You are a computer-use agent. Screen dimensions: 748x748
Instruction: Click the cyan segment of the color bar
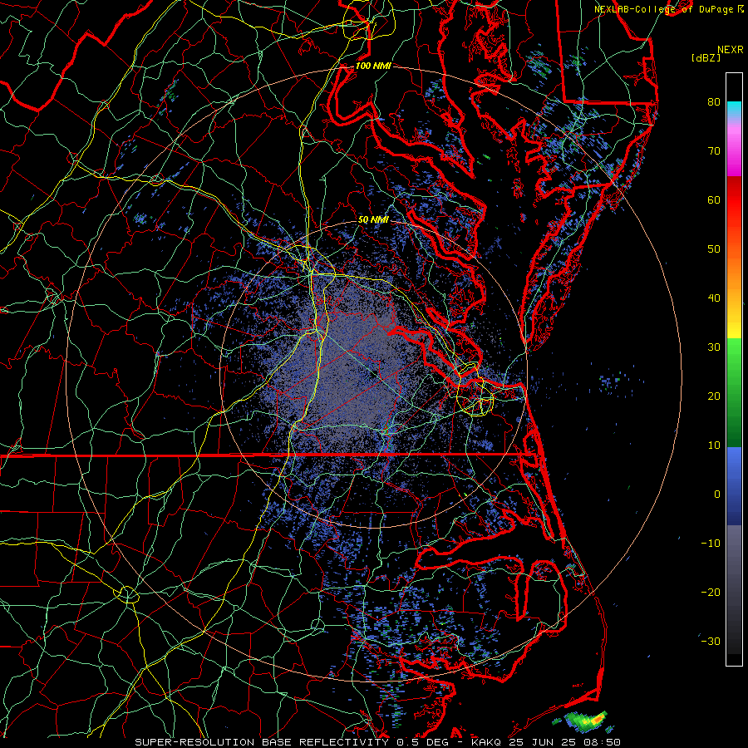[x=734, y=109]
